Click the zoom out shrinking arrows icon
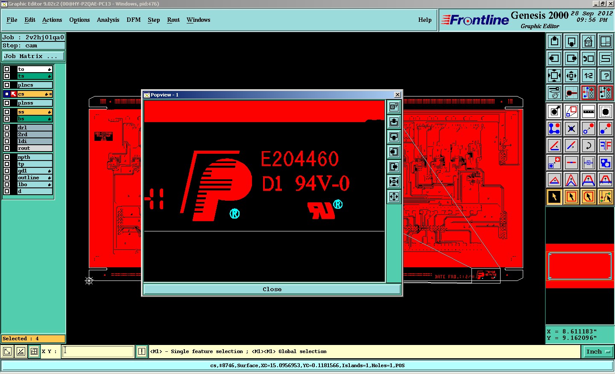 (x=571, y=76)
